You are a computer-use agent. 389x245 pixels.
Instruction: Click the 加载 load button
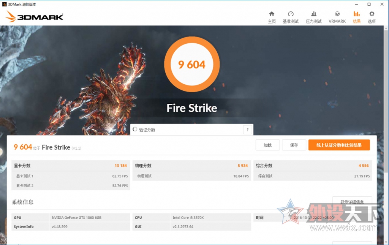(x=267, y=145)
